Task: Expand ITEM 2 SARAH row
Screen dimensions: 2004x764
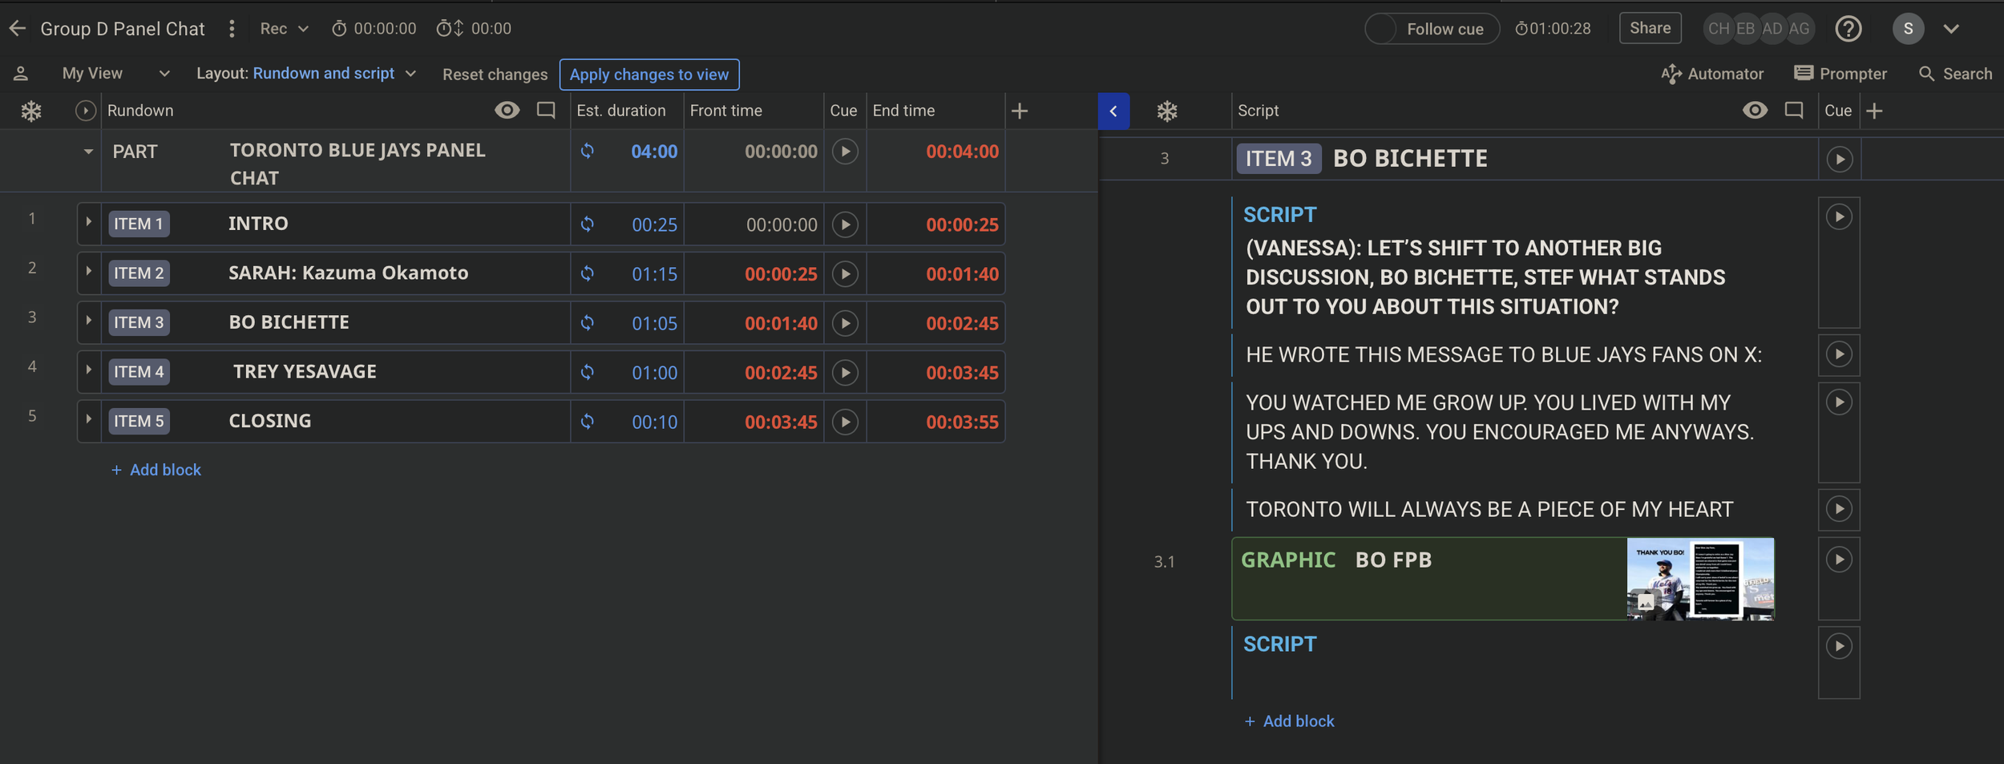Action: (88, 272)
